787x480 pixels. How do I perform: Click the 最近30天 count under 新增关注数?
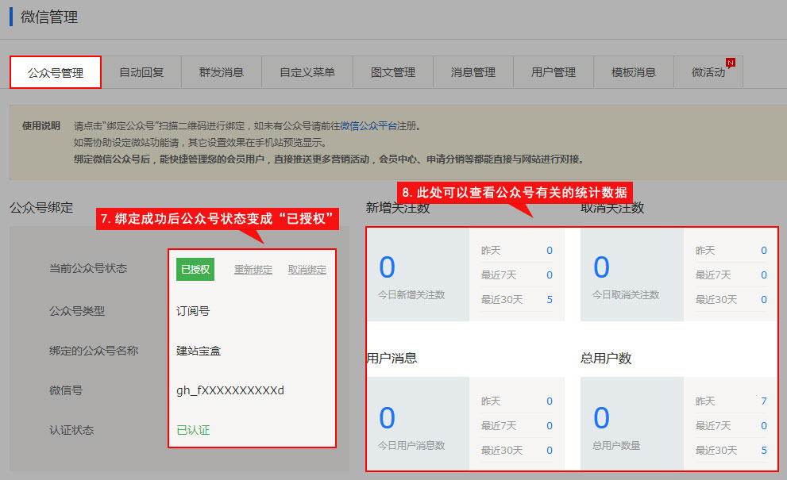point(549,299)
